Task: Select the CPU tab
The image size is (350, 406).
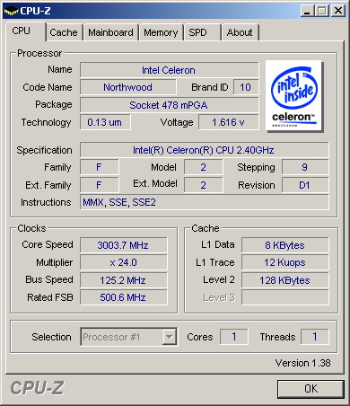Action: (21, 31)
